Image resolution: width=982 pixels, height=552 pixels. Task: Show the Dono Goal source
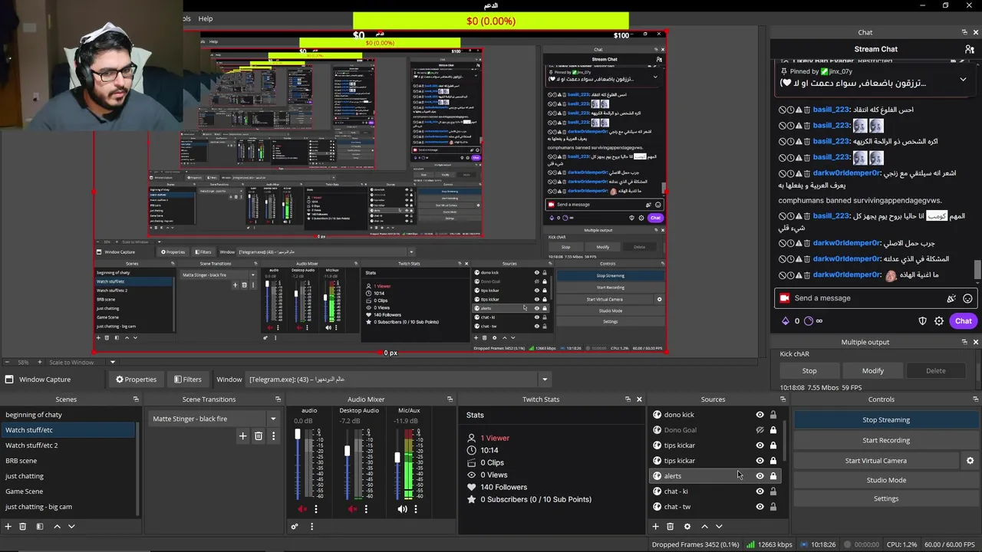pyautogui.click(x=760, y=430)
